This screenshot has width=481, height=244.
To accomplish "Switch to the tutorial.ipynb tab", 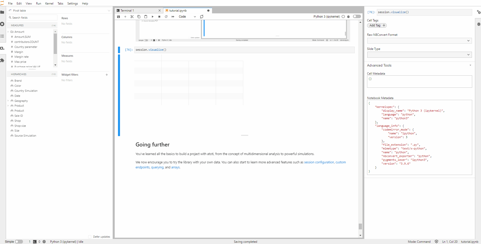I will point(188,11).
